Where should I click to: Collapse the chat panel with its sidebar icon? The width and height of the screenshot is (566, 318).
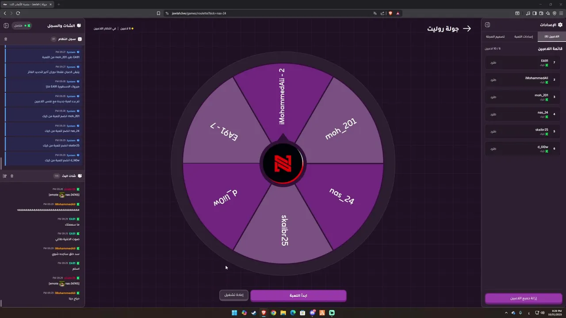coord(6,26)
